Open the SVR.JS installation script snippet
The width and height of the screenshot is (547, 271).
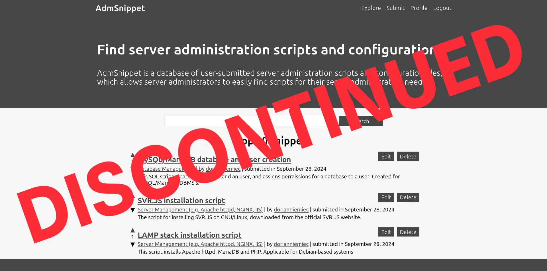pos(181,201)
